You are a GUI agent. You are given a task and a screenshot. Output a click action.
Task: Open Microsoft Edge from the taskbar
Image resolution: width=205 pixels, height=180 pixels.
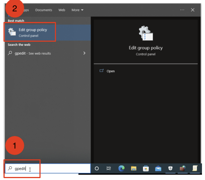pos(122,168)
